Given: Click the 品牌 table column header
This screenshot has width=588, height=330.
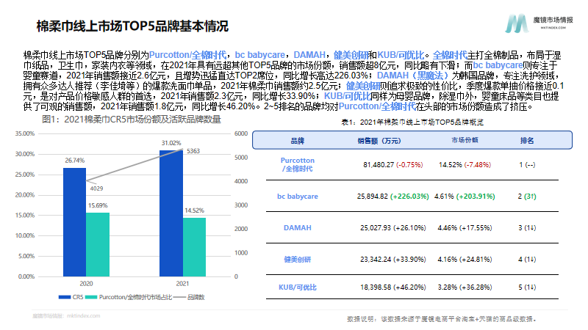Looking at the screenshot, I should (298, 141).
